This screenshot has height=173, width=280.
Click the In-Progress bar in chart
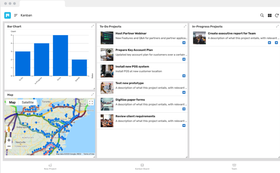tap(41, 60)
